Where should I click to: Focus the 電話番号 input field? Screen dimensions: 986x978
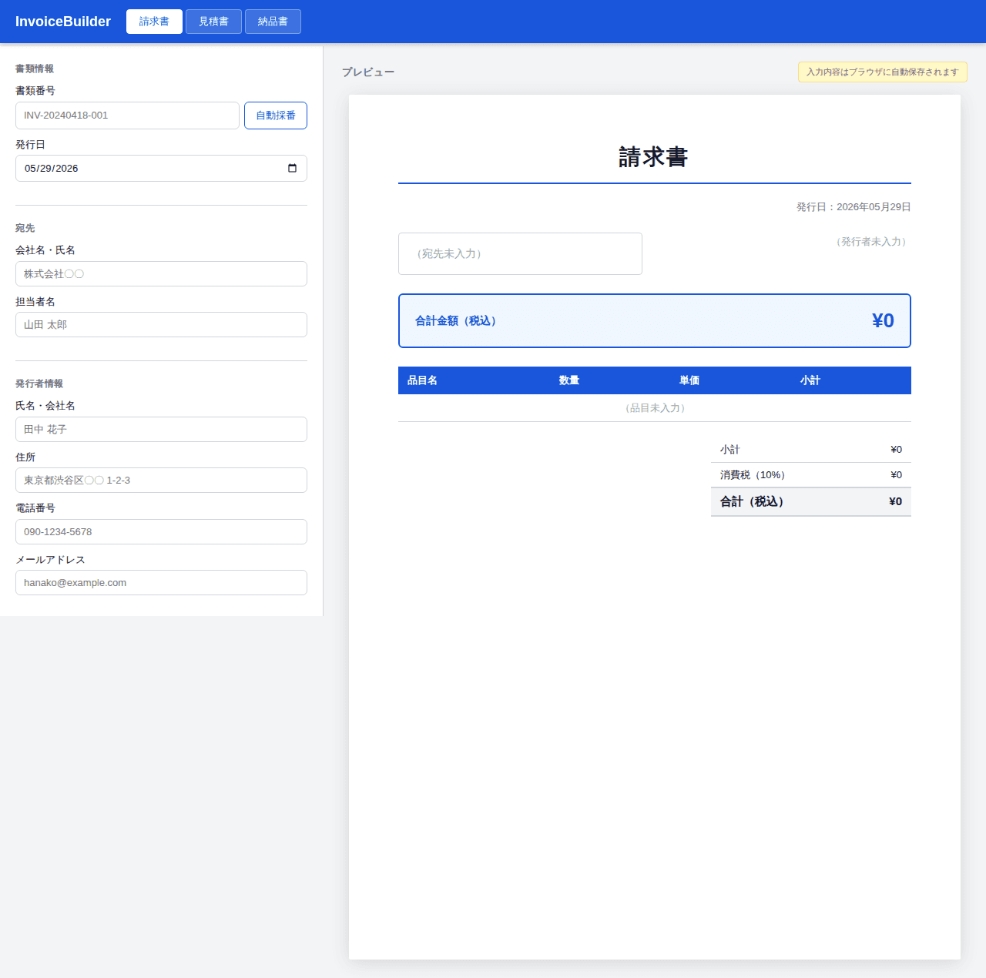point(161,531)
